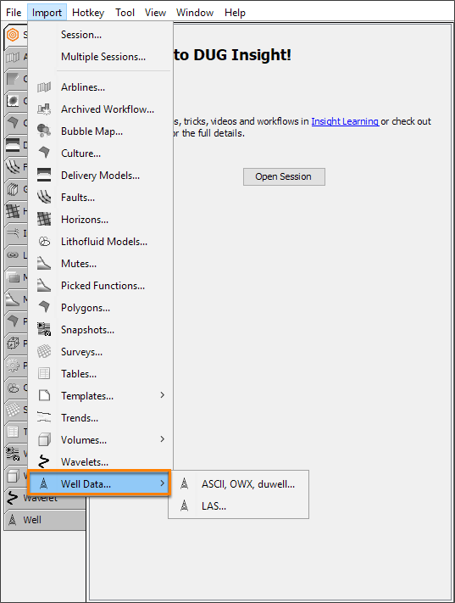The height and width of the screenshot is (603, 455).
Task: Choose ASCII, OWX, duwell... import option
Action: [248, 484]
